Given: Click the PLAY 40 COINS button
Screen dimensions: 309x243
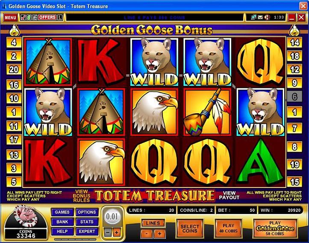Looking at the screenshot, I should [228, 228].
